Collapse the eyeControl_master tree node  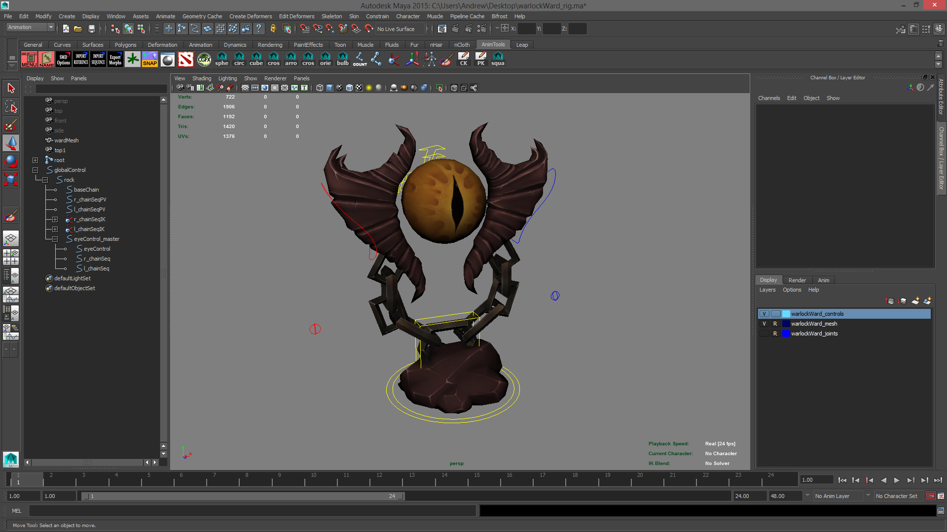coord(55,239)
